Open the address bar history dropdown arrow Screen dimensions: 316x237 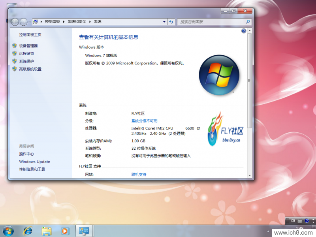click(164, 22)
